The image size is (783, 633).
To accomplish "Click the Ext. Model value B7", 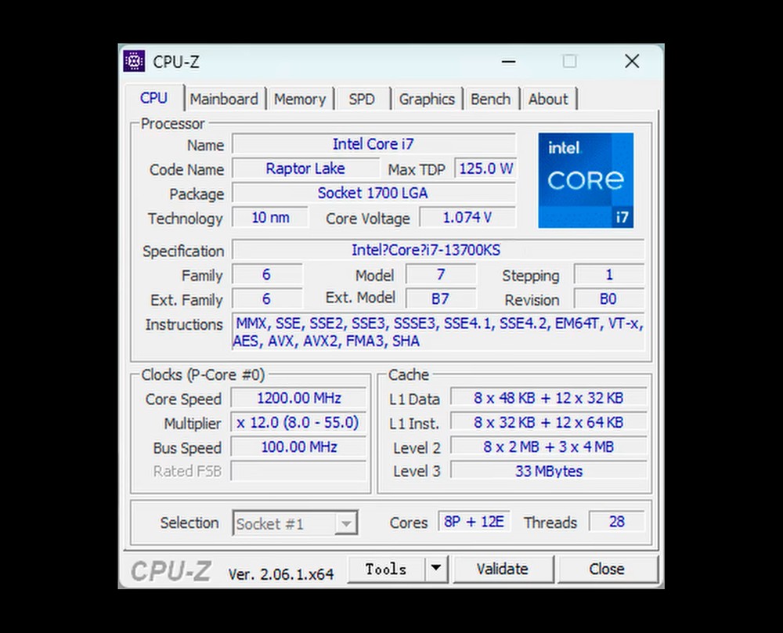I will [440, 298].
